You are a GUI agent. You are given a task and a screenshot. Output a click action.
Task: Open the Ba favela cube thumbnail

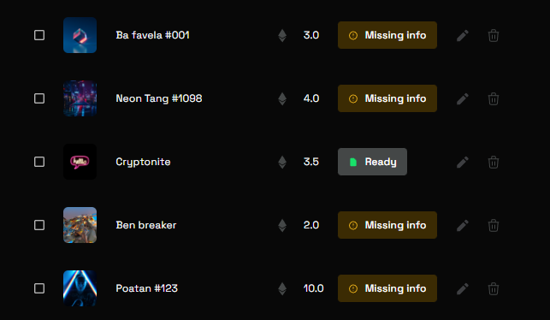pos(80,35)
